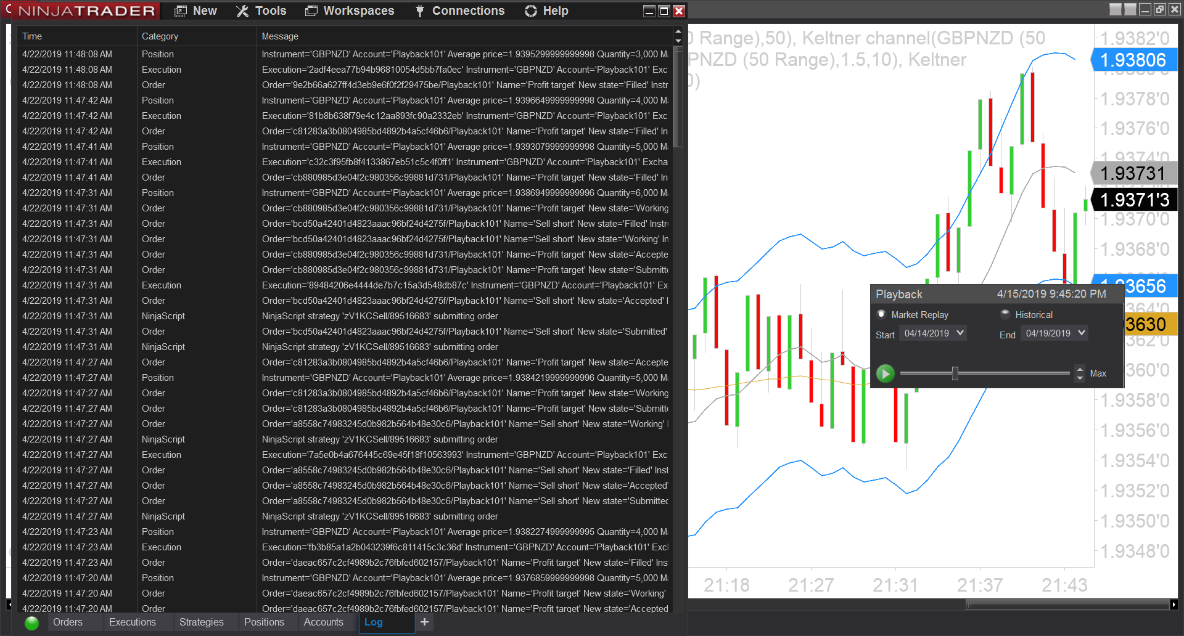Minimize the chart window
This screenshot has width=1184, height=636.
[1145, 9]
